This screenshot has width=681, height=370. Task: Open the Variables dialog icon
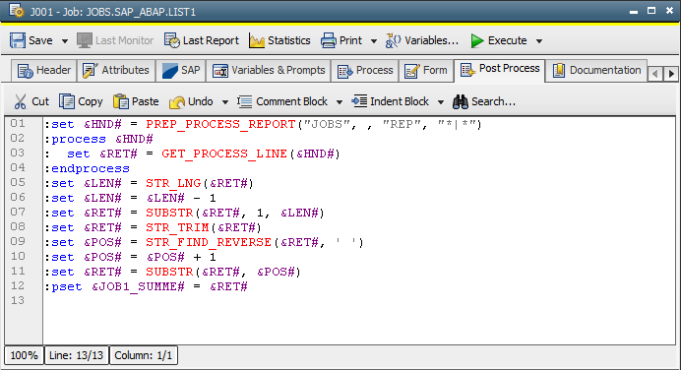(394, 40)
